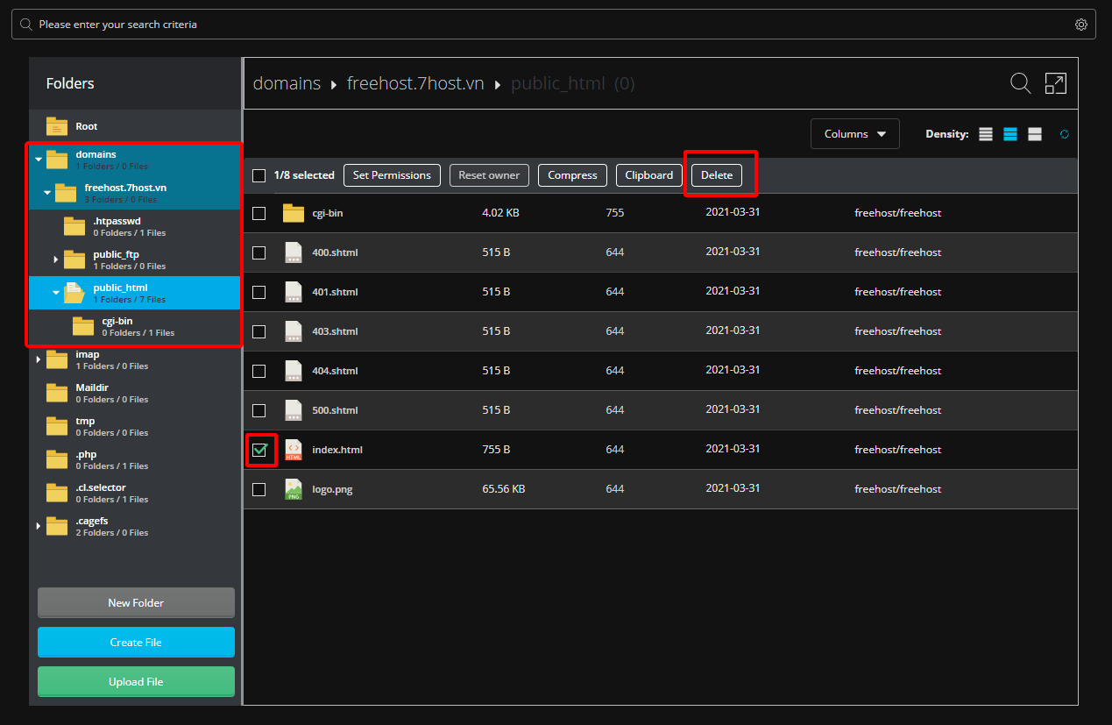Click the .cl.selector folder icon

pos(57,493)
